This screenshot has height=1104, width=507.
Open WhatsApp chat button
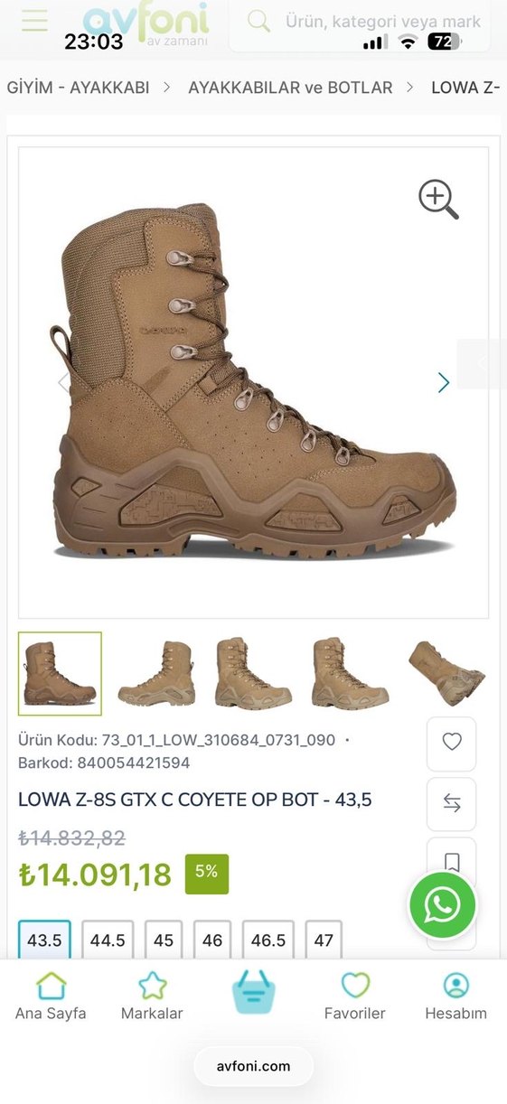pyautogui.click(x=442, y=904)
